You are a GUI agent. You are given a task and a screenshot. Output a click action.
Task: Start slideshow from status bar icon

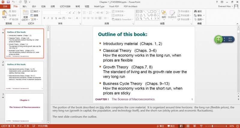coord(201,126)
